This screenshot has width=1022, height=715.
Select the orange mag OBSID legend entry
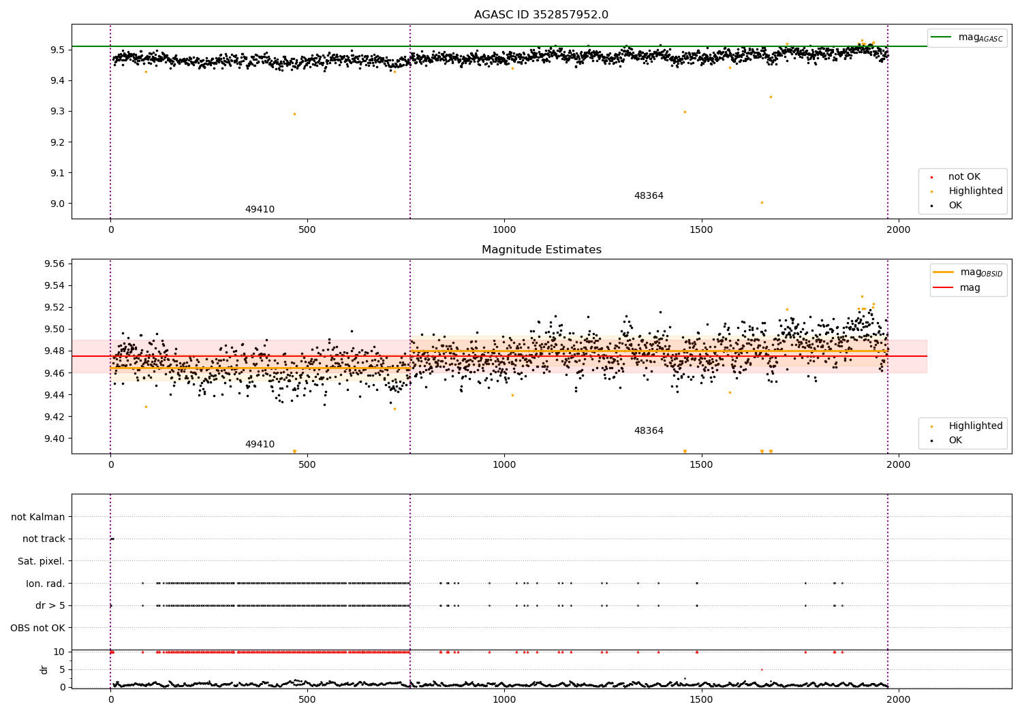coord(968,272)
